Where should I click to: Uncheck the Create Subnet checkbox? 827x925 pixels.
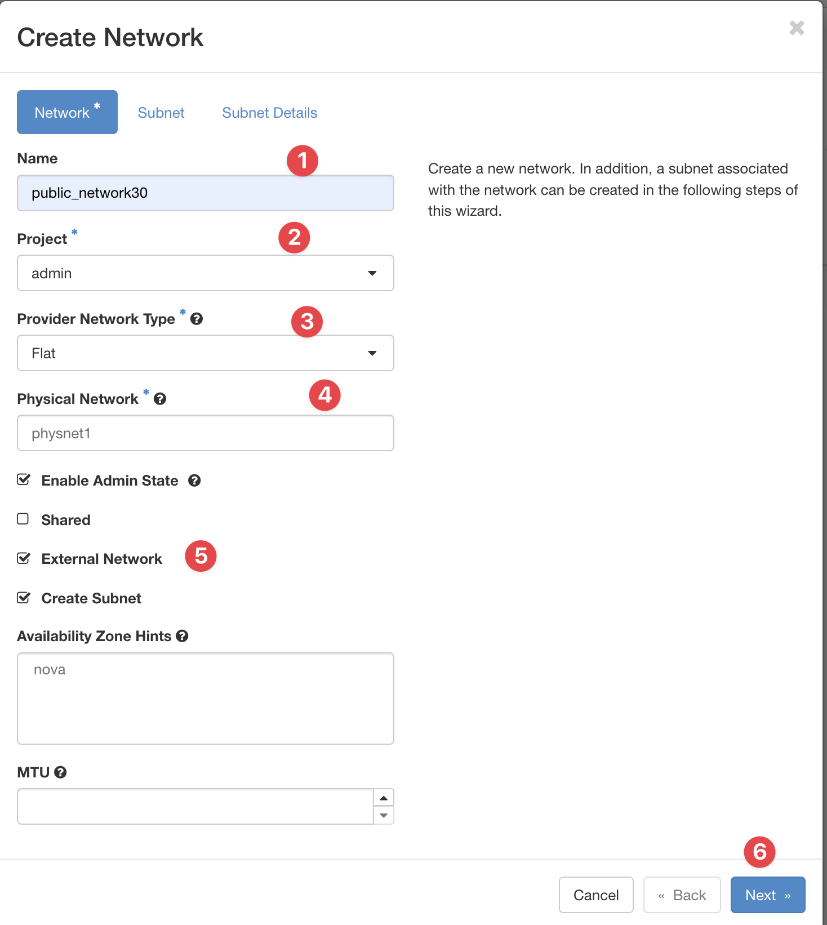pyautogui.click(x=23, y=598)
